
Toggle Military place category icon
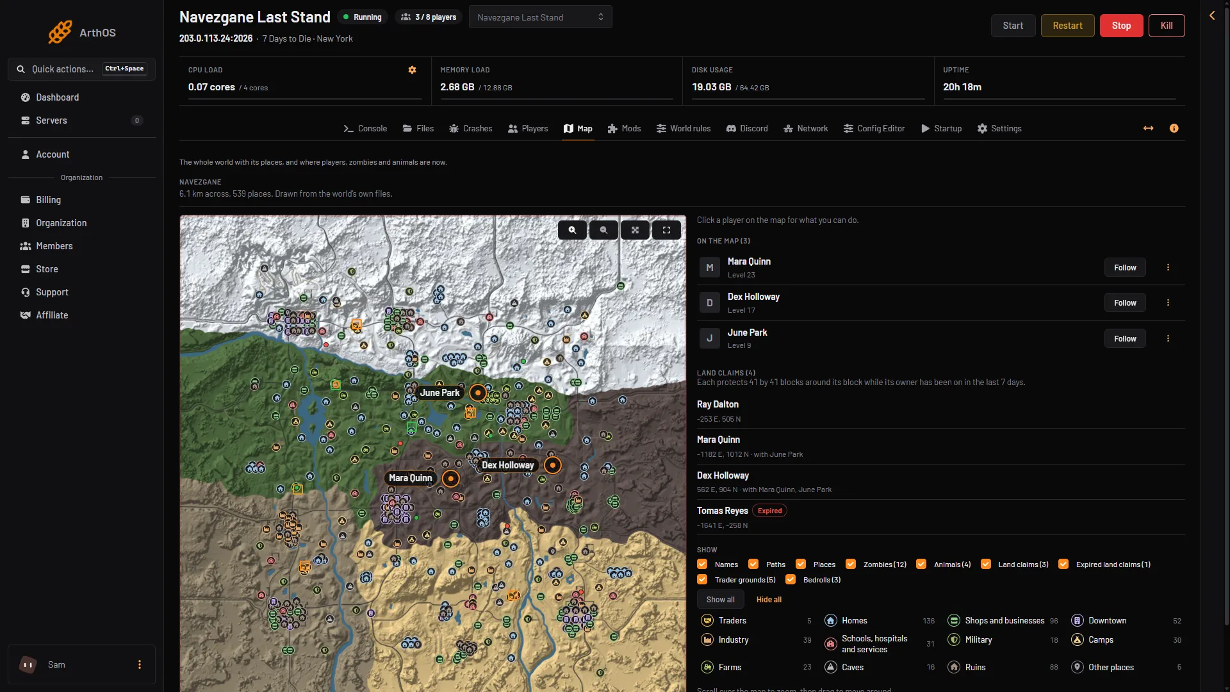(954, 639)
